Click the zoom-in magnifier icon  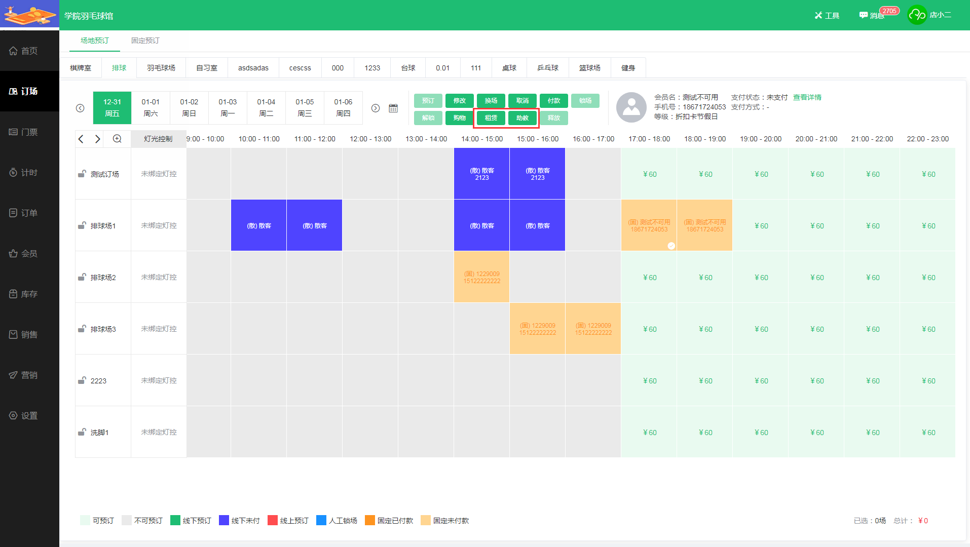point(117,139)
